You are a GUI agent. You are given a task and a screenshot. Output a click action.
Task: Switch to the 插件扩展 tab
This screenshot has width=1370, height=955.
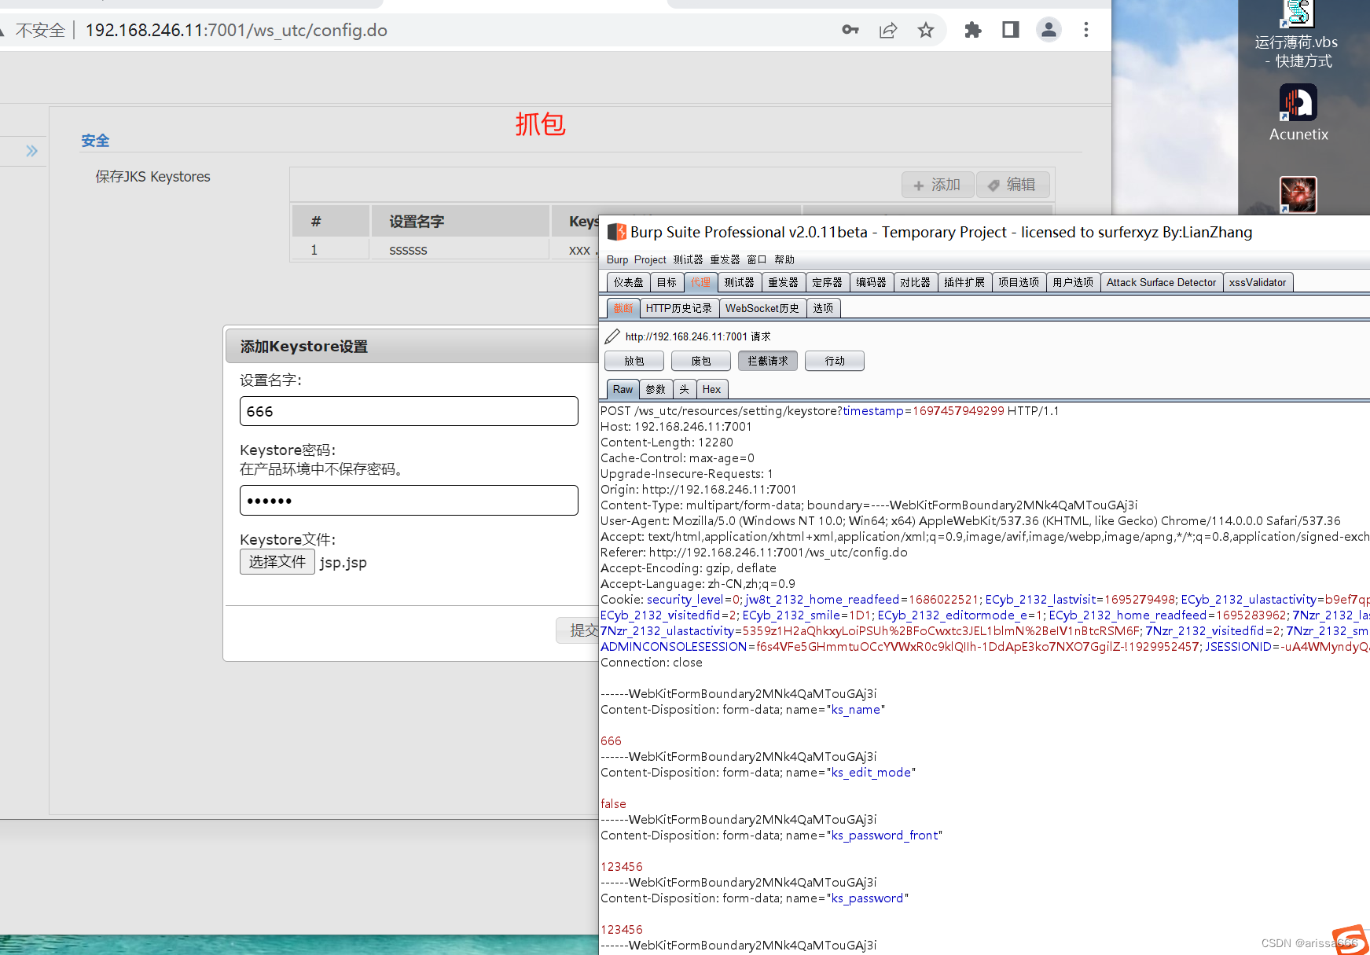[964, 282]
